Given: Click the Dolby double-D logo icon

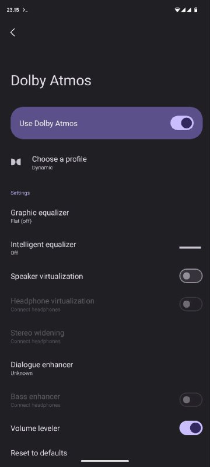Looking at the screenshot, I should click(x=16, y=162).
